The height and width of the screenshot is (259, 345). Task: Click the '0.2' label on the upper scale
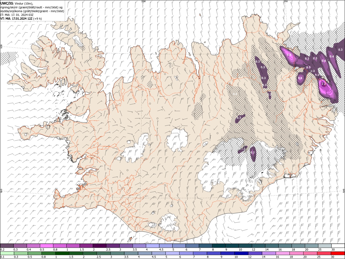coord(2,250)
